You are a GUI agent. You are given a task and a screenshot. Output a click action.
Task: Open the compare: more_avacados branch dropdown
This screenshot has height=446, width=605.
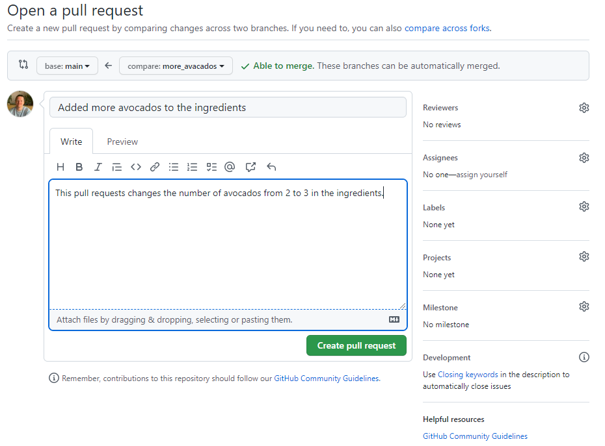(x=176, y=65)
